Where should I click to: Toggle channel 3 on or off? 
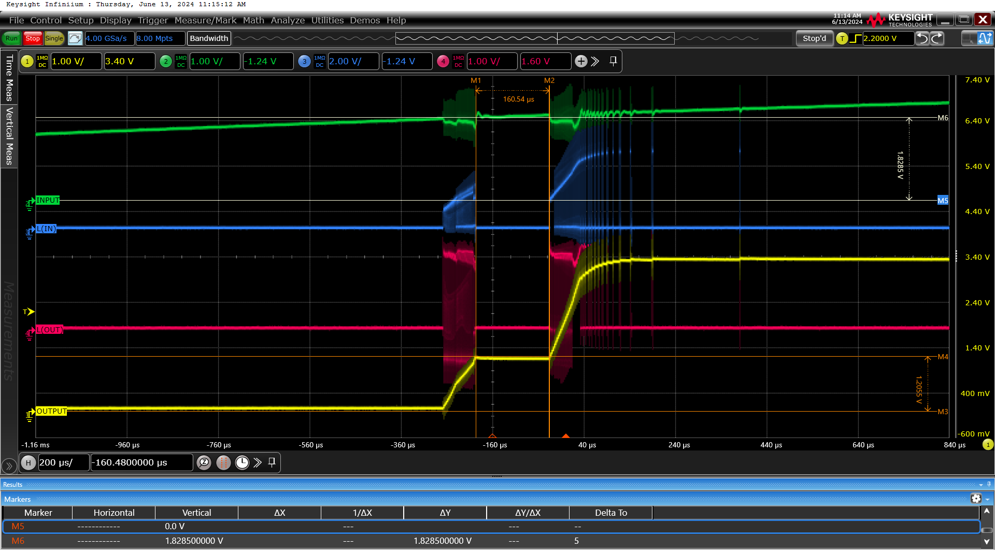click(304, 61)
